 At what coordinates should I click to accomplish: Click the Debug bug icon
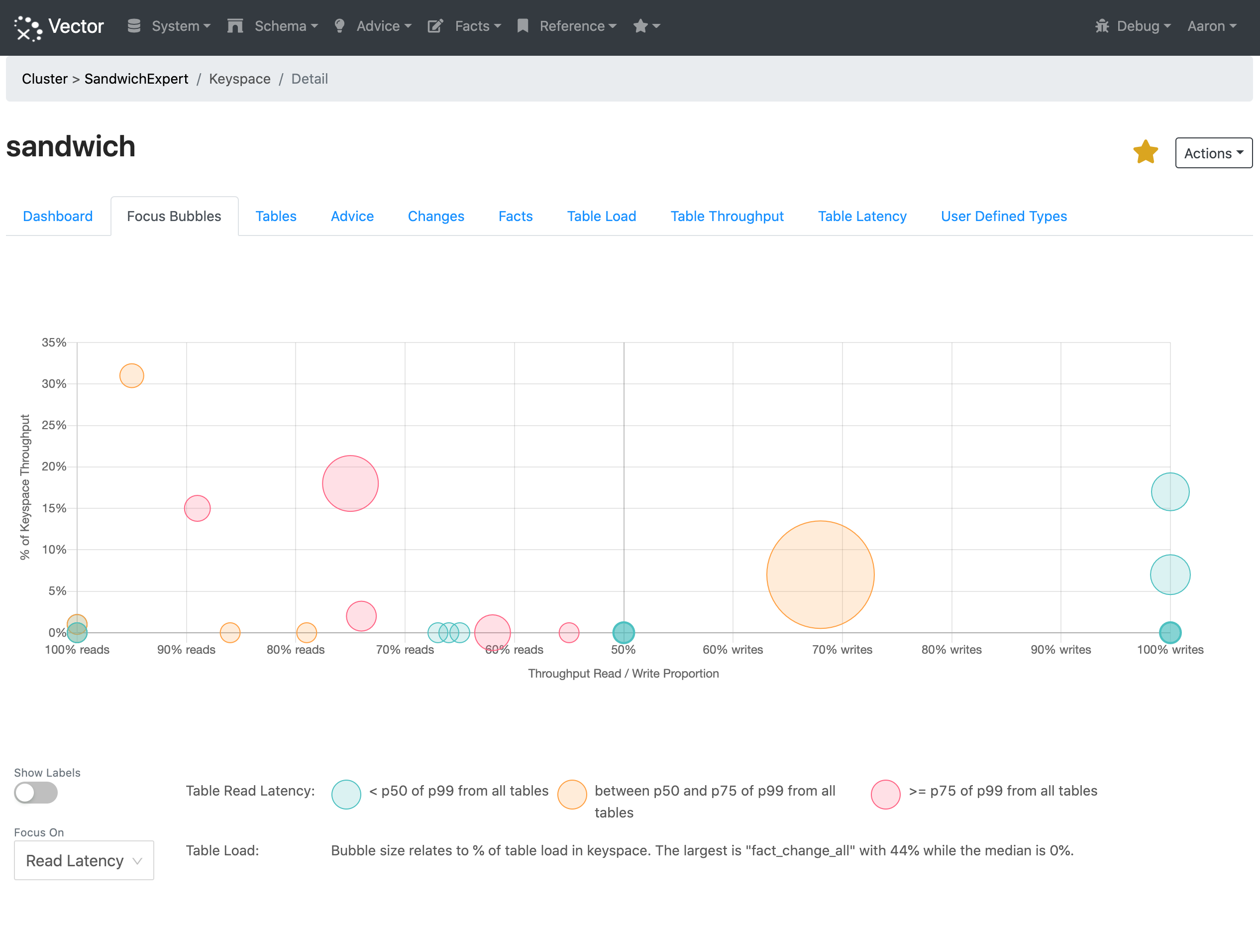pos(1102,26)
